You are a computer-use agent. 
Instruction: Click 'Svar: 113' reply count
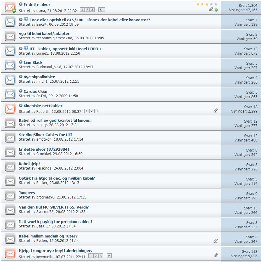click(x=250, y=251)
